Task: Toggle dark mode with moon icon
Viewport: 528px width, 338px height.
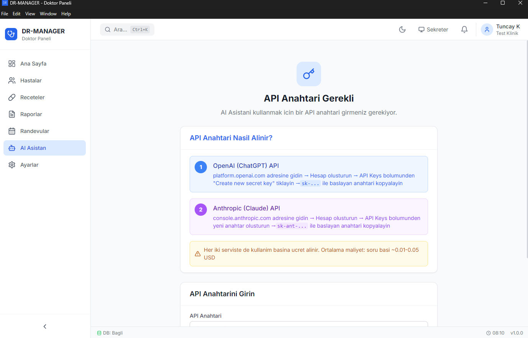Action: point(402,30)
